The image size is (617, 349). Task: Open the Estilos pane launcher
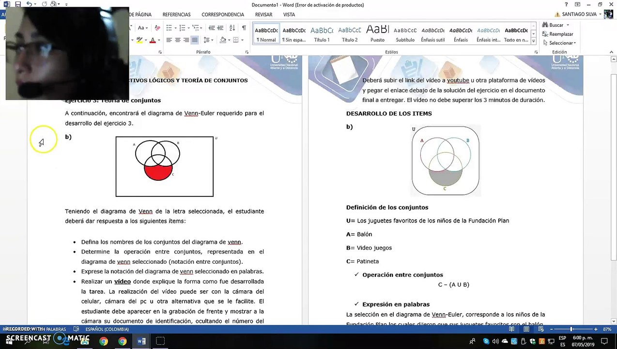click(x=536, y=52)
